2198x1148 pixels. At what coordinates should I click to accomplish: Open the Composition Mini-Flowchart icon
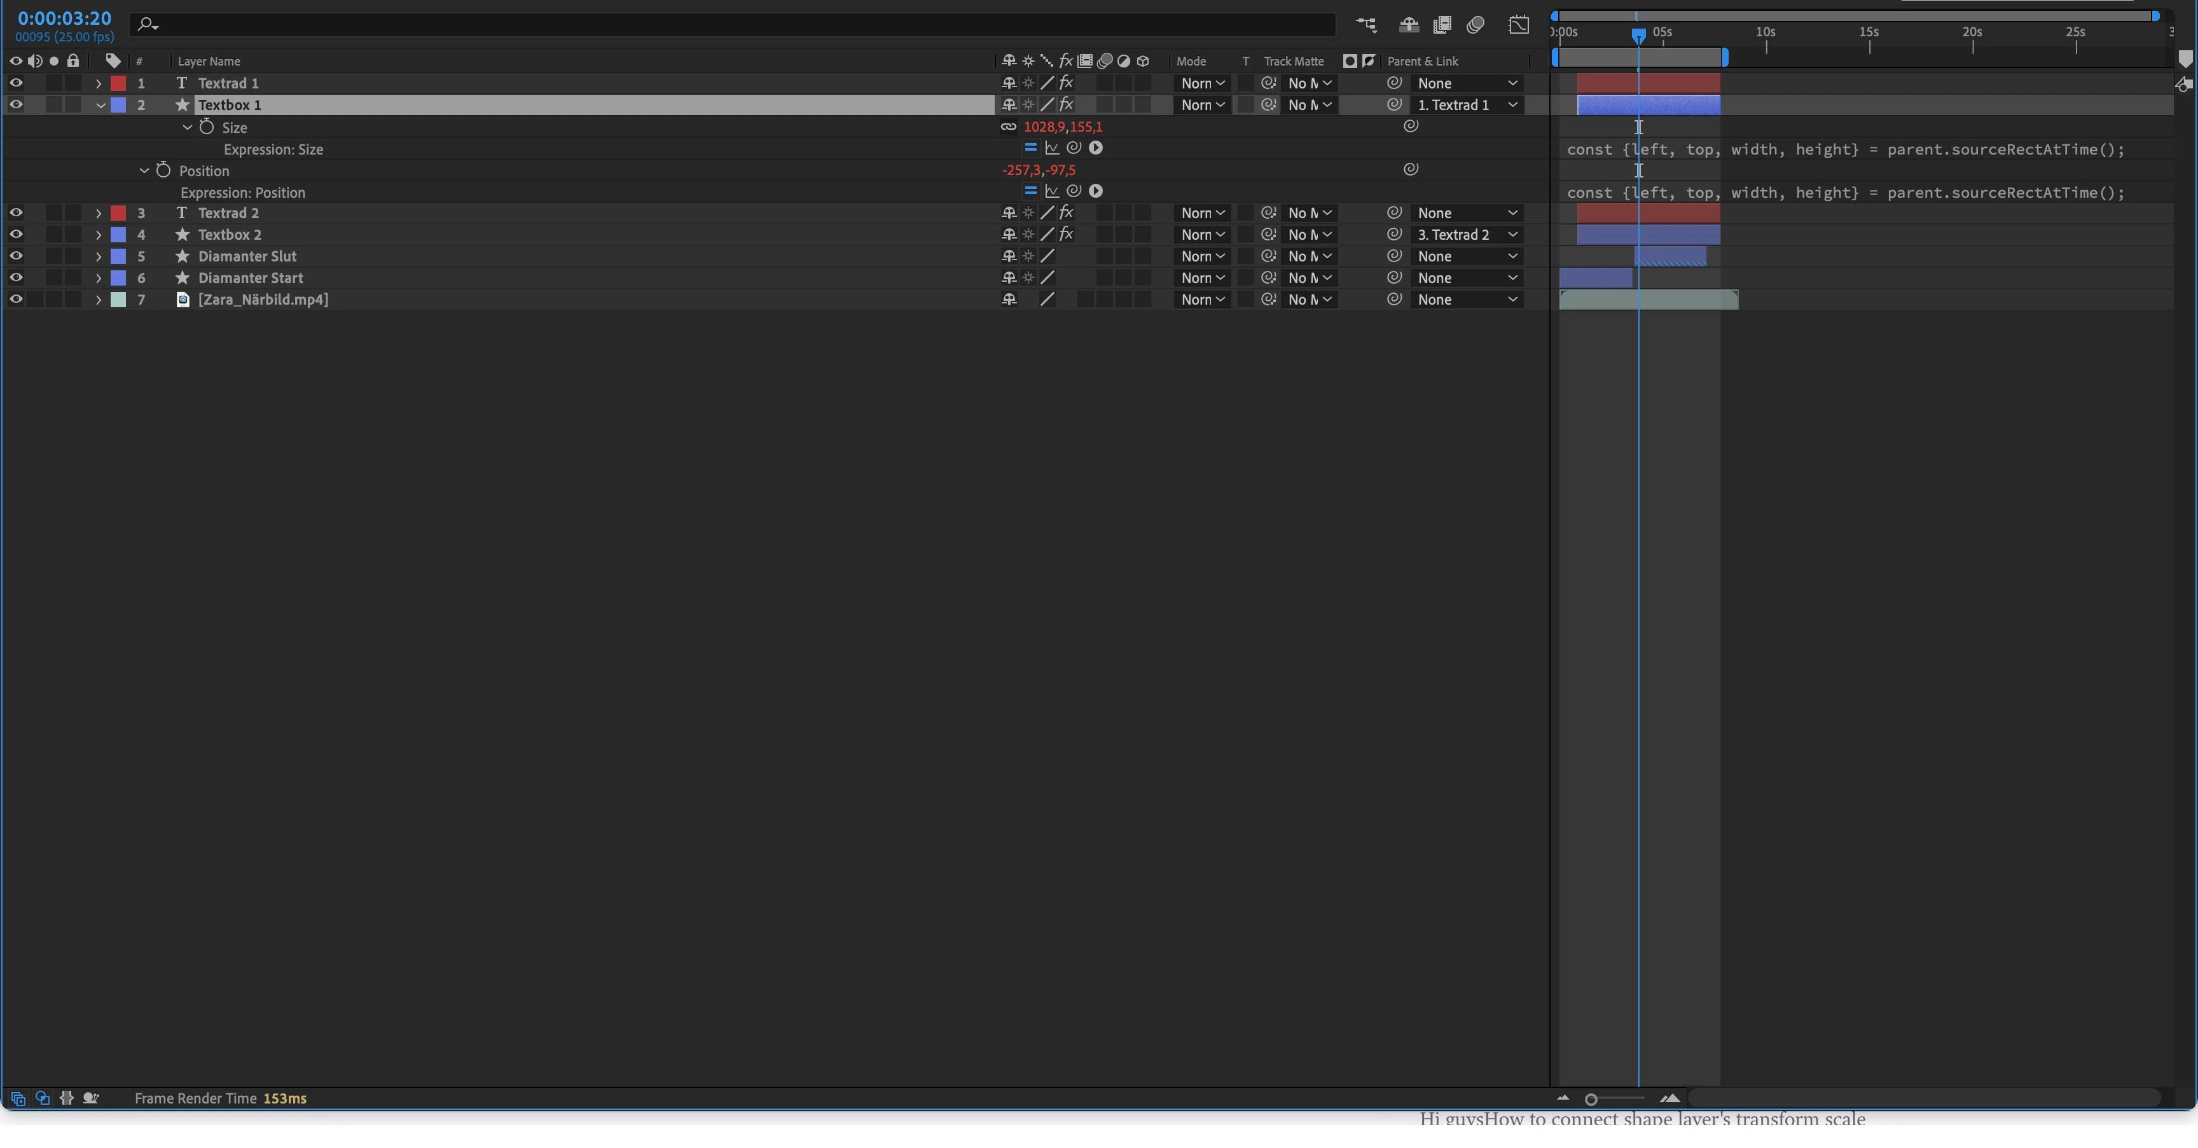[x=1366, y=25]
